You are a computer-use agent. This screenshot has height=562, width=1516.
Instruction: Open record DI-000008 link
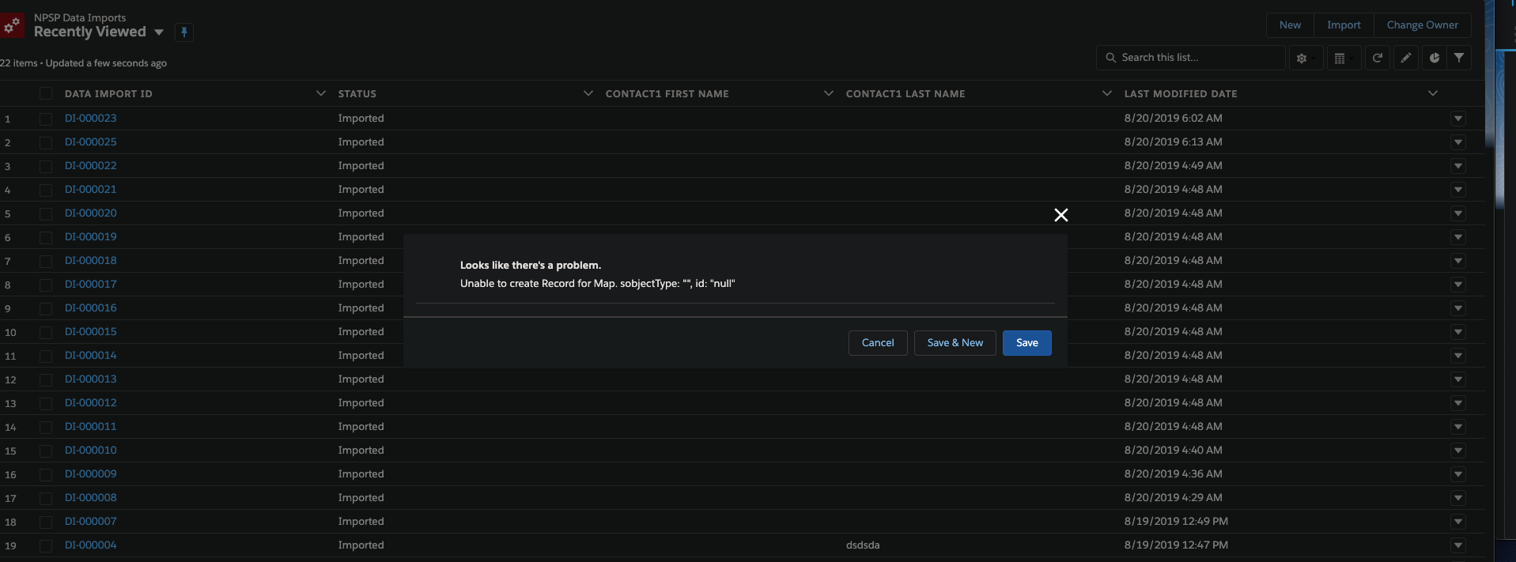pyautogui.click(x=91, y=497)
